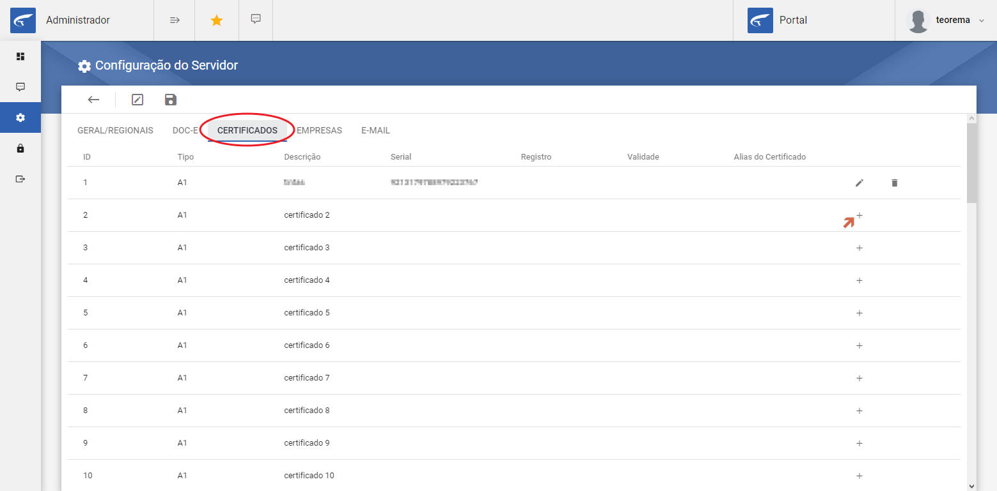
Task: Click the Administrador title text
Action: (78, 20)
